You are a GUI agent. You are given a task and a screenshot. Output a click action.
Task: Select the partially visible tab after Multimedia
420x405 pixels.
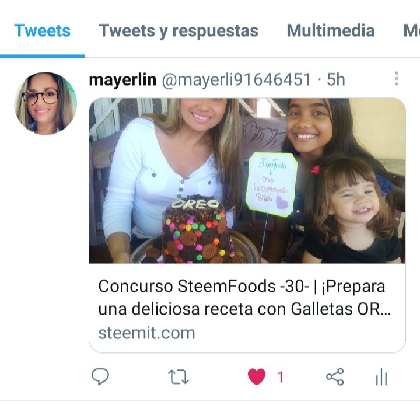411,30
